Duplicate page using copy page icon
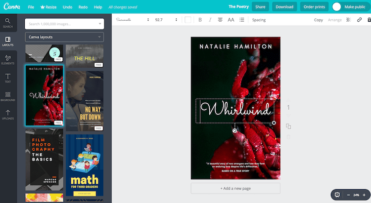Viewport: 371px width, 203px height. click(288, 126)
